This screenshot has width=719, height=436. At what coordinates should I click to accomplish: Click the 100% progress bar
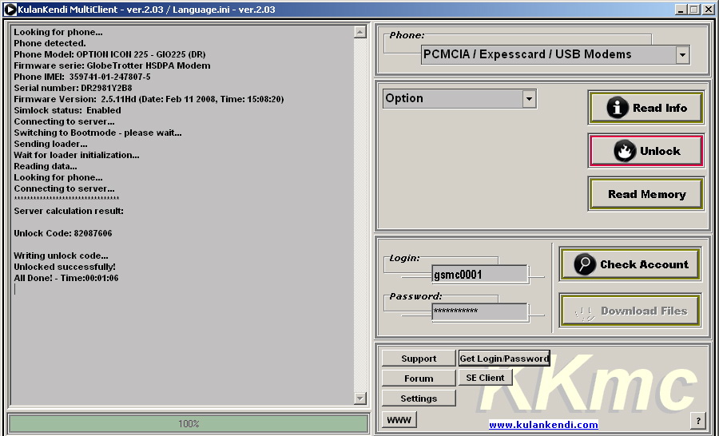click(189, 424)
